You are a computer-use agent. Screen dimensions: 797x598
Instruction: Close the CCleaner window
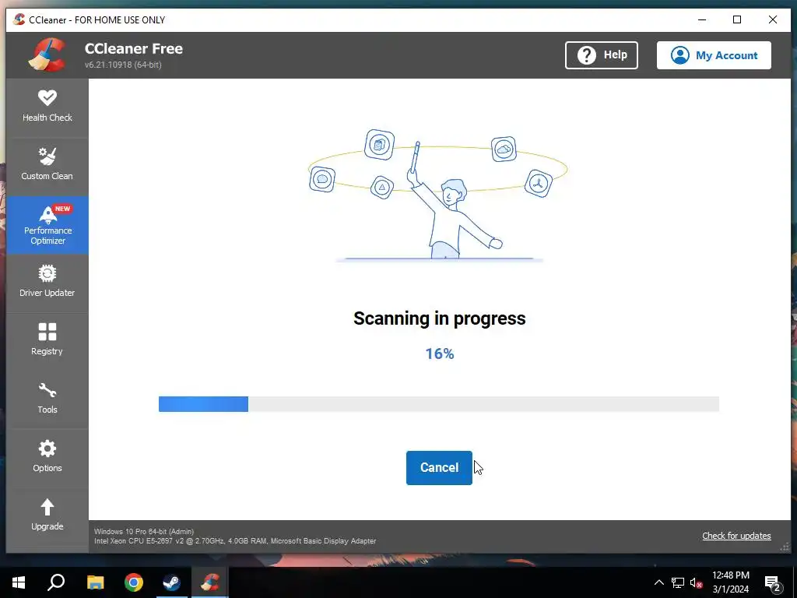click(773, 19)
